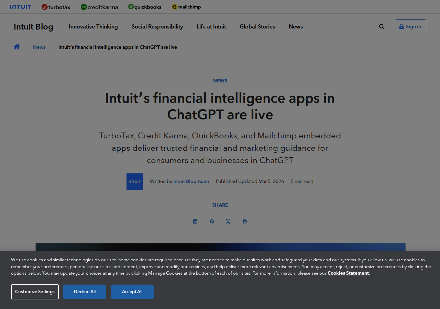This screenshot has width=440, height=309.
Task: Click the article hero image
Action: pyautogui.click(x=220, y=247)
